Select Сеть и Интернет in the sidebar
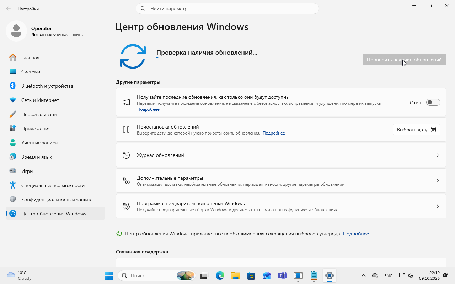This screenshot has height=284, width=455. 55,100
